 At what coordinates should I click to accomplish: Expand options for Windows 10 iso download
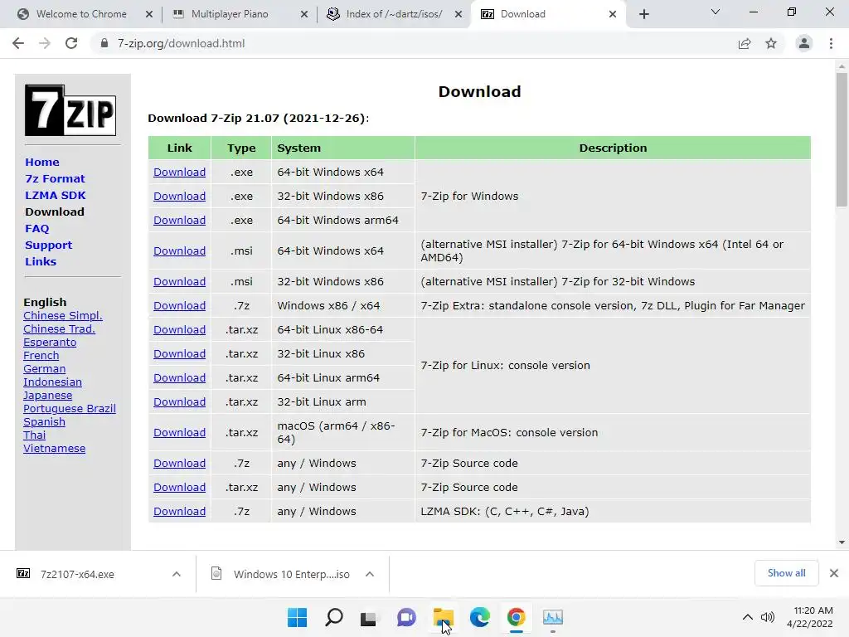[370, 574]
